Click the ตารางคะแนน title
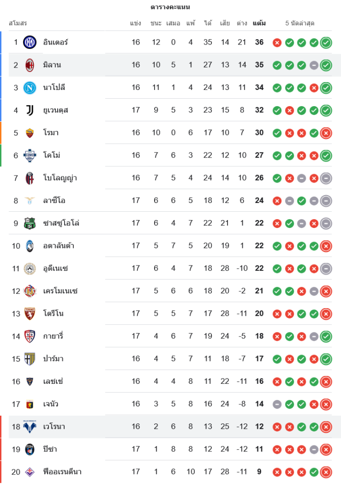This screenshot has width=341, height=489. (x=170, y=7)
